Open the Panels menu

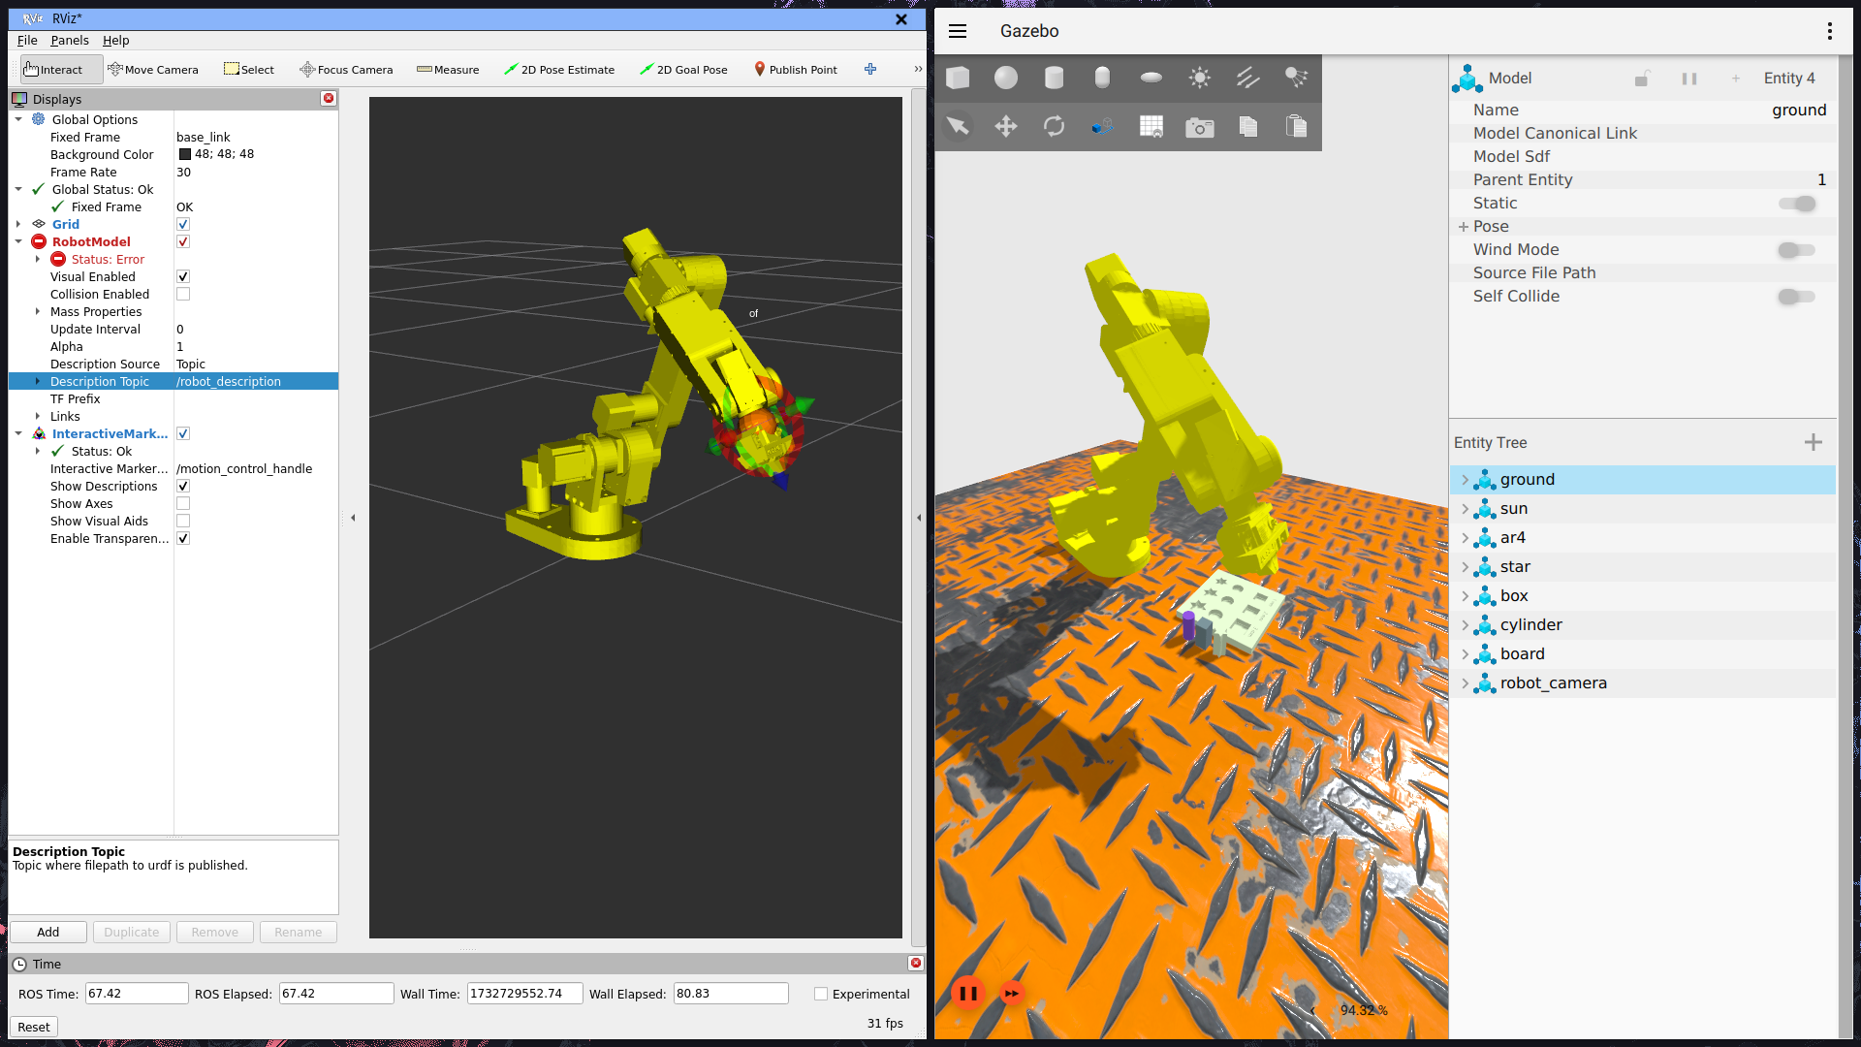(x=70, y=41)
